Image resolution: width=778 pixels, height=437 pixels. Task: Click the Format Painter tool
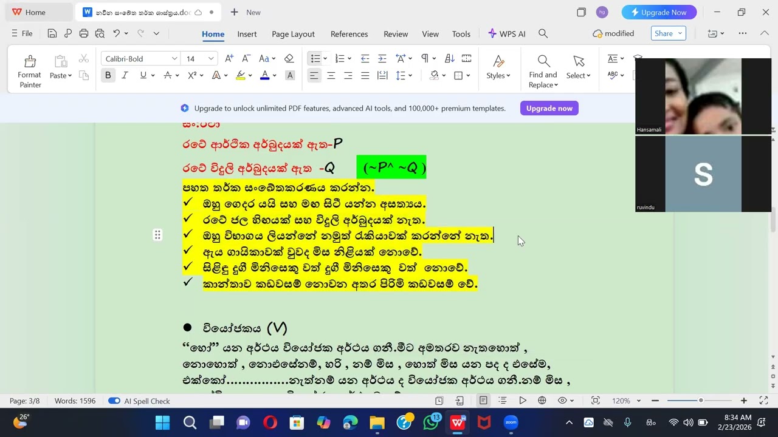tap(29, 71)
